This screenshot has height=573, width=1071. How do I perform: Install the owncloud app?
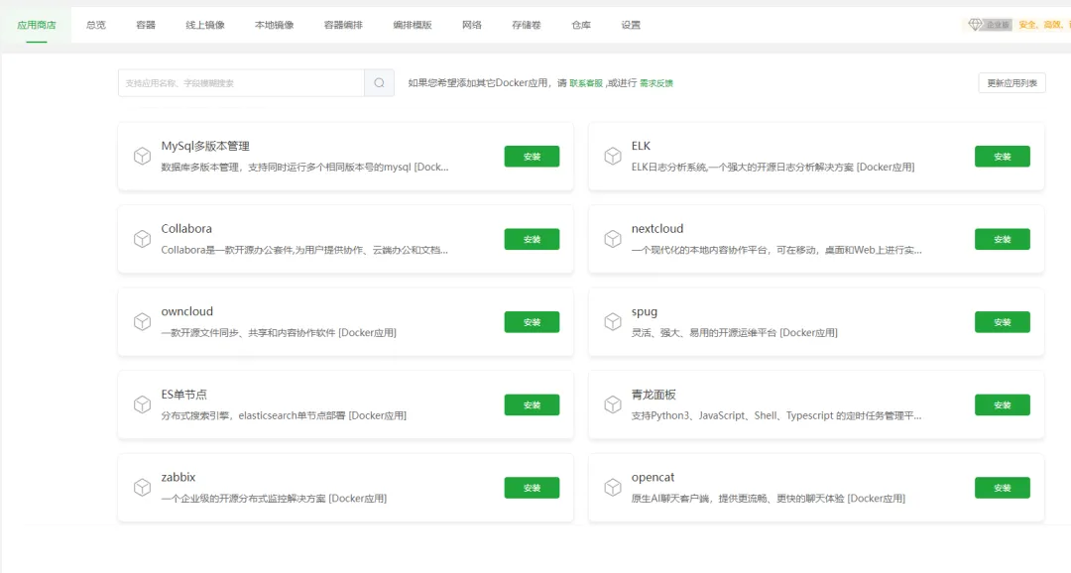click(x=533, y=321)
